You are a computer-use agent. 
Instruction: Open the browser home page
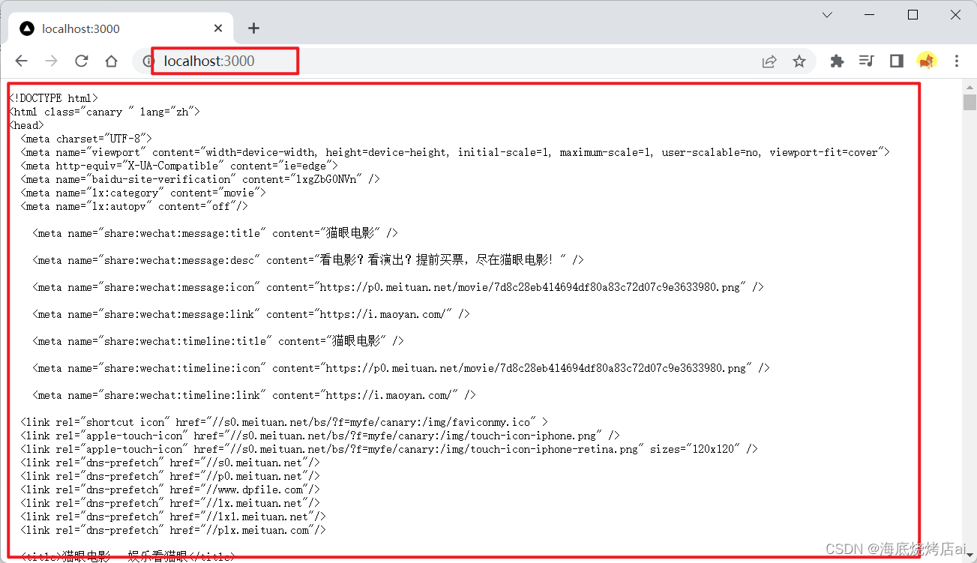pyautogui.click(x=111, y=61)
